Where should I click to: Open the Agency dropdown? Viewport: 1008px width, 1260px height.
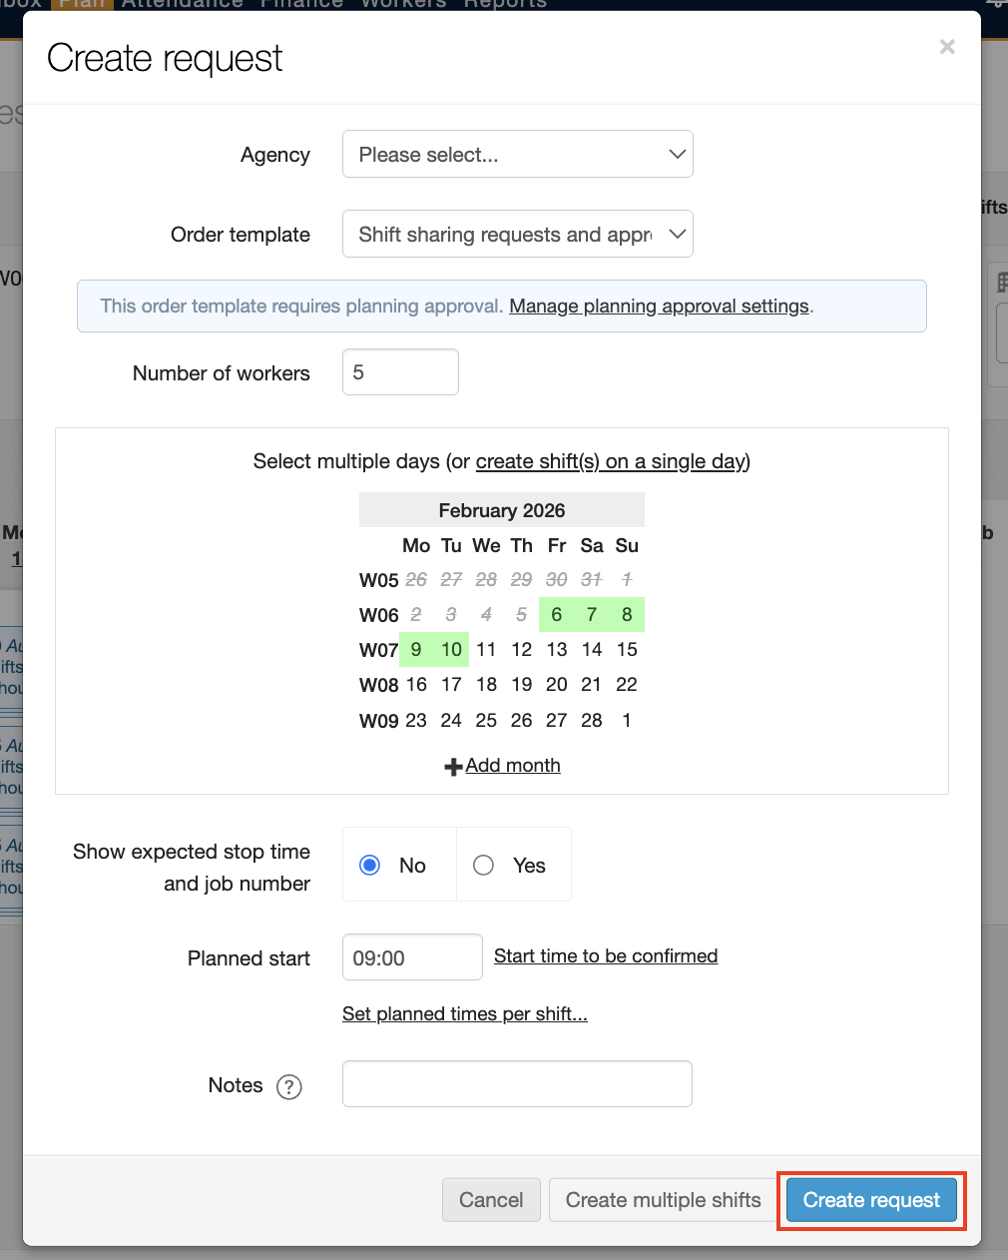(517, 154)
